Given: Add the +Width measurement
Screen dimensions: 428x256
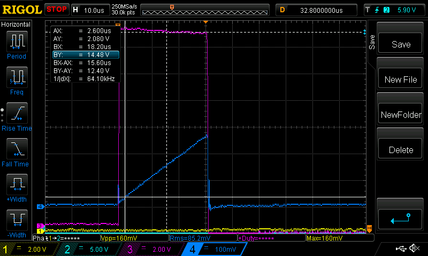Looking at the screenshot, I should click(x=16, y=187).
